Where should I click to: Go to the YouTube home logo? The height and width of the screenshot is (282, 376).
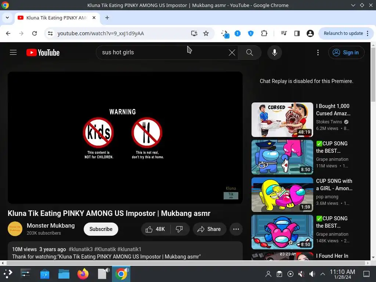(43, 53)
